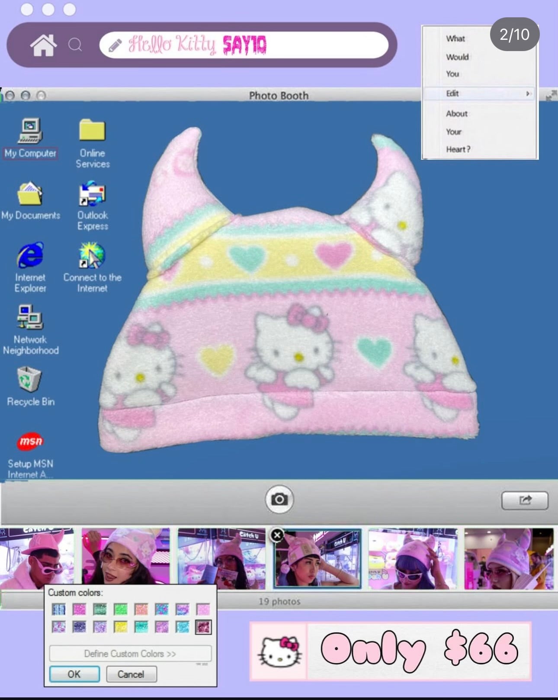Open the Online Services folder icon
Screen dimensions: 558x700
tap(93, 144)
